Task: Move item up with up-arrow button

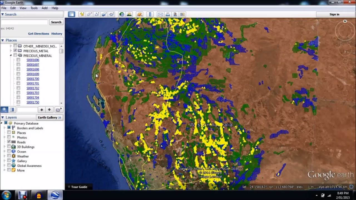Action: 41,110
